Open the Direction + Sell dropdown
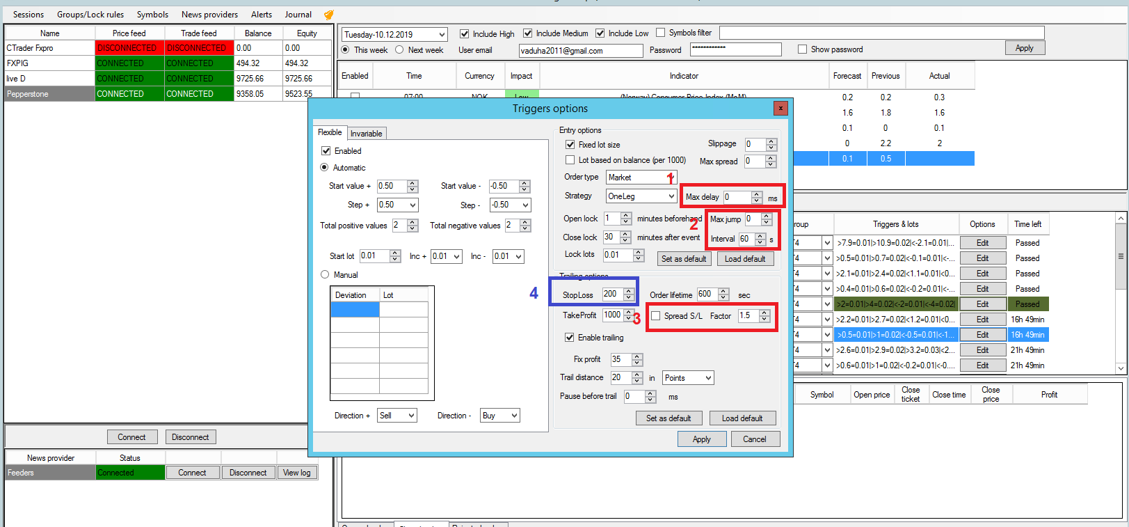This screenshot has height=527, width=1129. coord(411,416)
